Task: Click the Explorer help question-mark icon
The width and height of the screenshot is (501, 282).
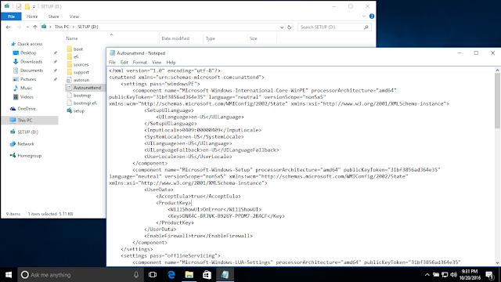Action: tap(372, 16)
